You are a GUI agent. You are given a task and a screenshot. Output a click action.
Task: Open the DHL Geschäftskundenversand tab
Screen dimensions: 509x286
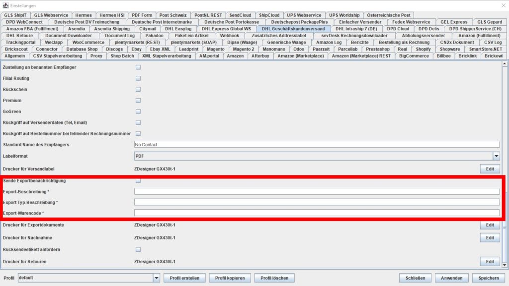293,29
